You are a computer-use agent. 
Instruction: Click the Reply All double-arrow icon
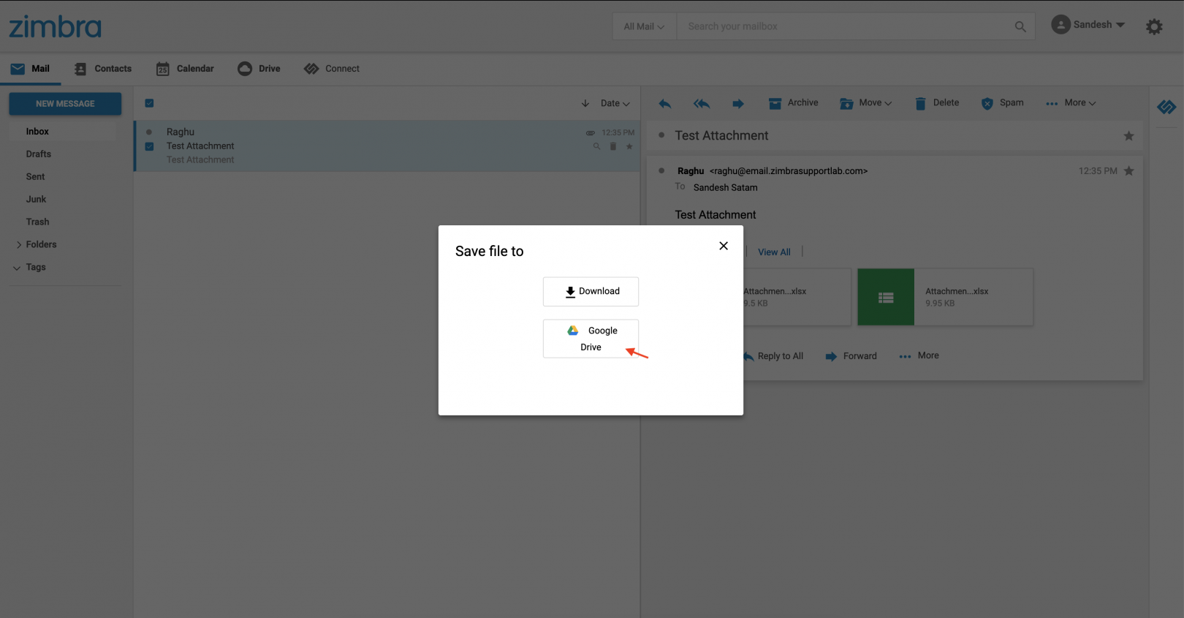(x=702, y=103)
